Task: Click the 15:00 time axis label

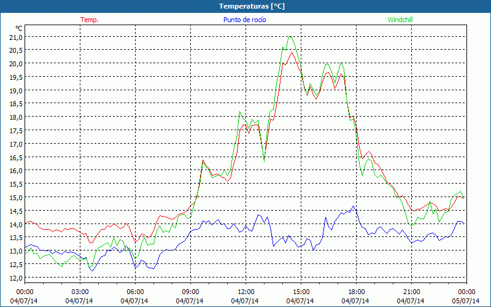Action: click(x=301, y=292)
